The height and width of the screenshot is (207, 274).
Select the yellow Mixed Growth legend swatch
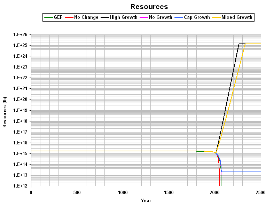click(217, 17)
